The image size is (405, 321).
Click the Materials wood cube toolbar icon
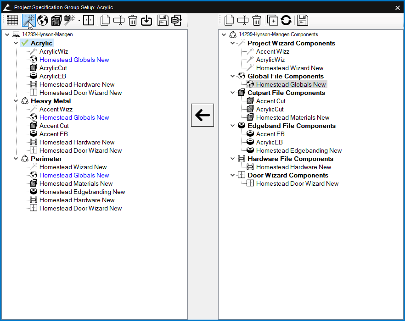pos(56,20)
